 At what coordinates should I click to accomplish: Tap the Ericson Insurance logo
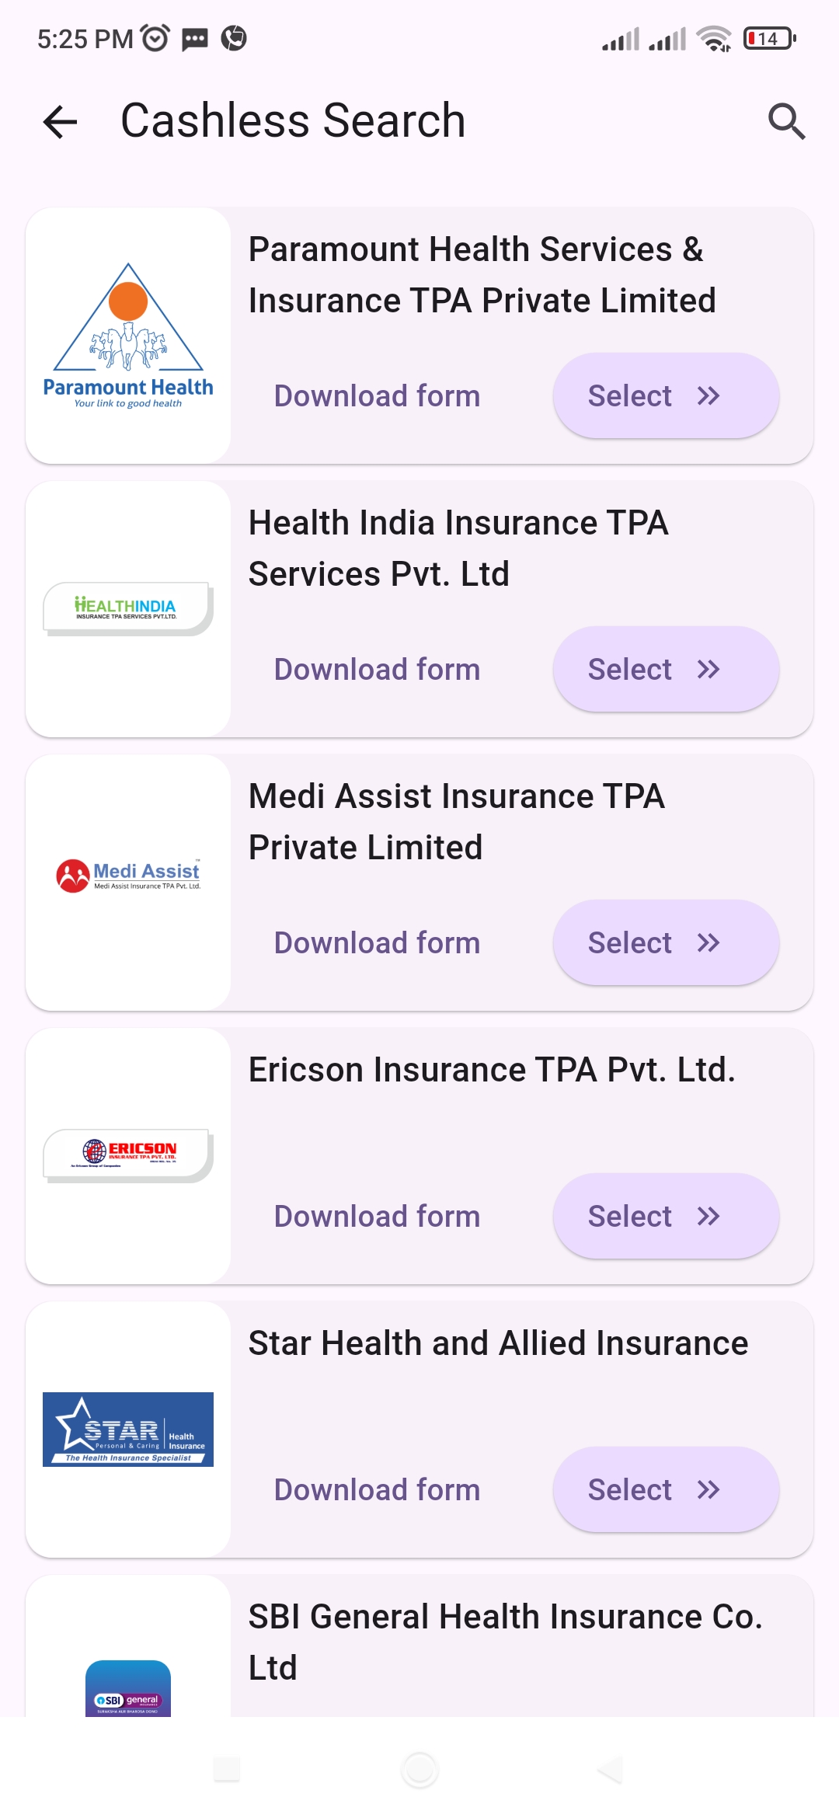128,1154
